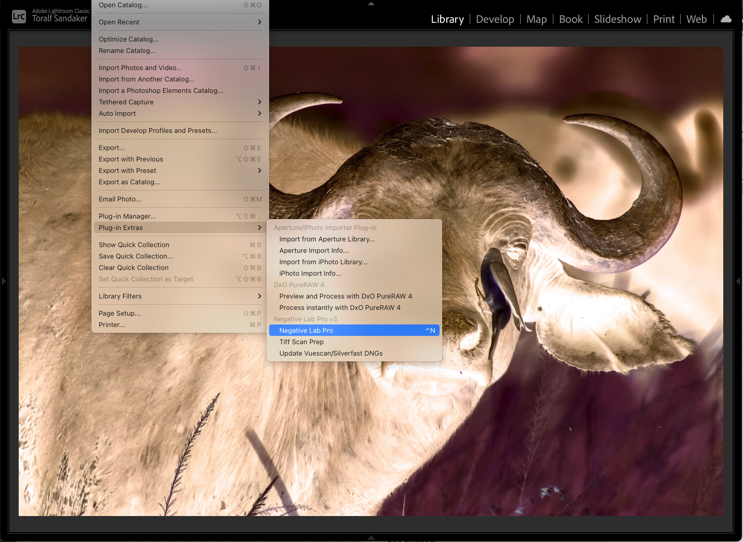The width and height of the screenshot is (743, 542).
Task: Expand the left panel edge arrow
Action: (x=3, y=281)
